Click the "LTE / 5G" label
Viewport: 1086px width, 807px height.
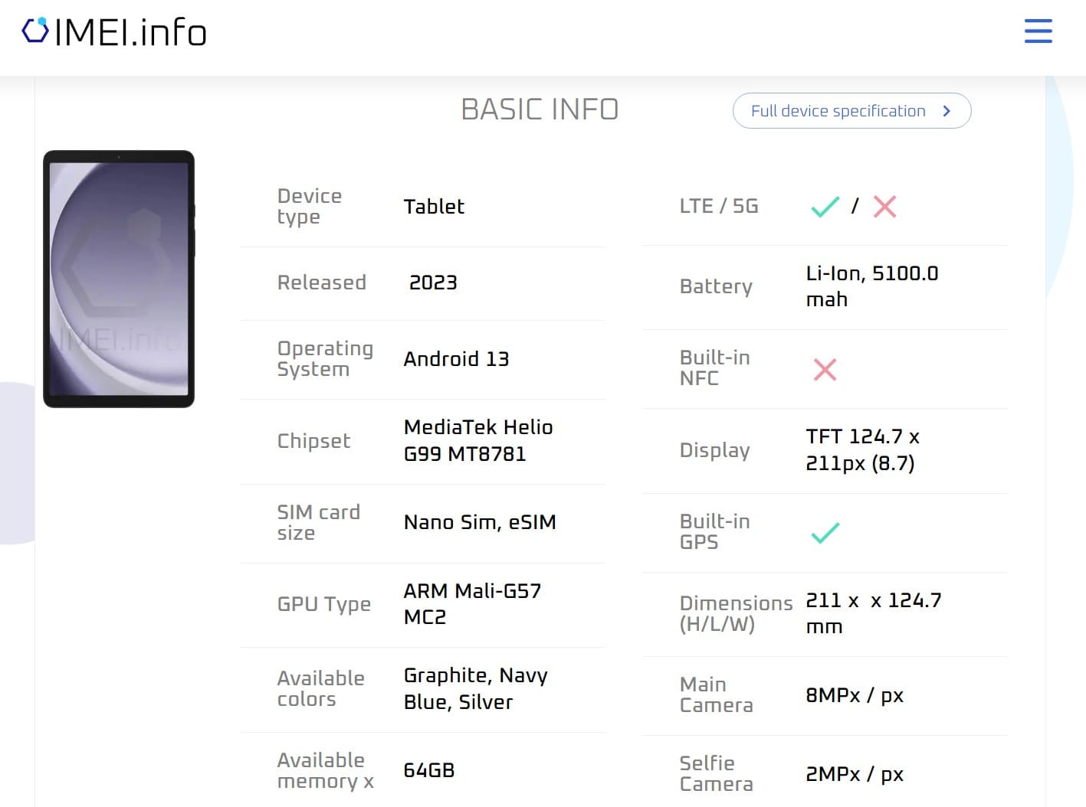pos(719,206)
